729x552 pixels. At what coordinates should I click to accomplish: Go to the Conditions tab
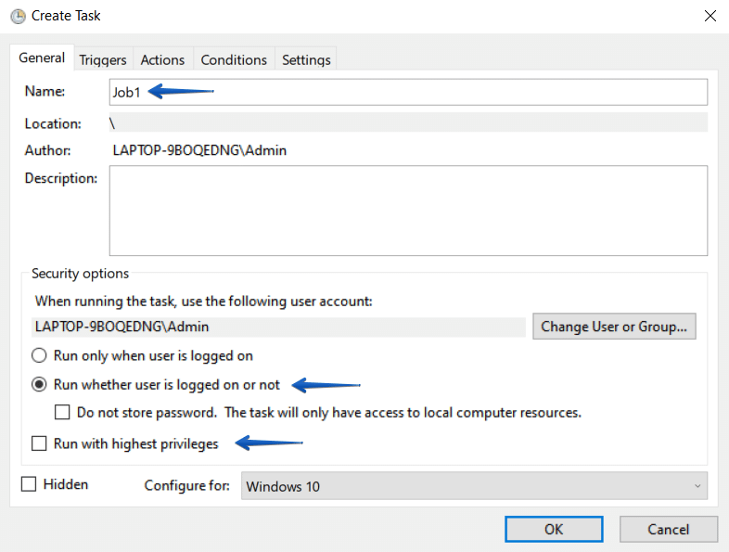(234, 60)
